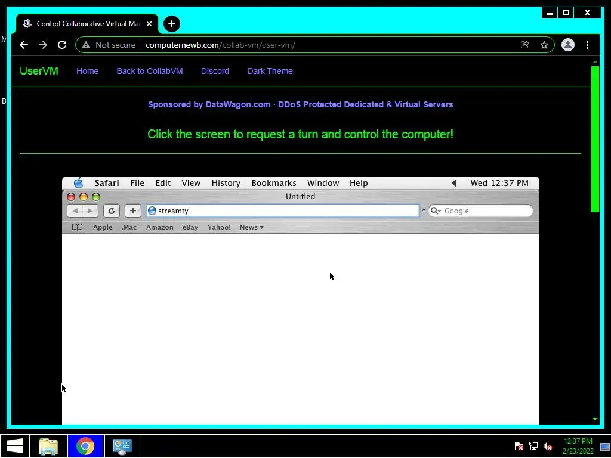
Task: Open the Bookmarks menu in Safari
Action: pyautogui.click(x=274, y=183)
